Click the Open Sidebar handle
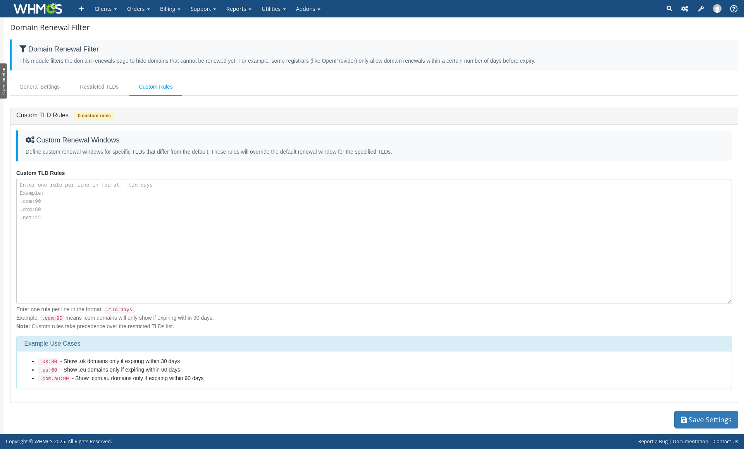744x449 pixels. [3, 81]
